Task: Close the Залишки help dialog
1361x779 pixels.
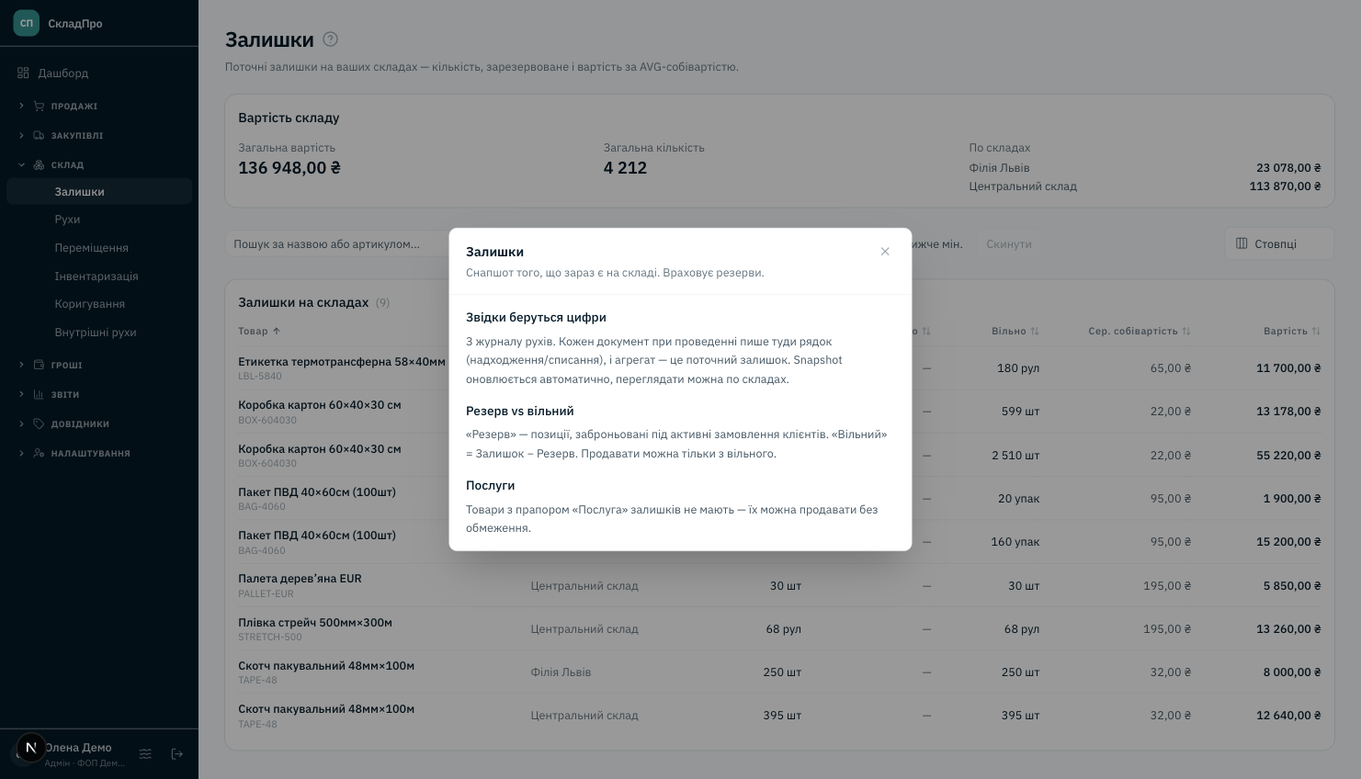Action: (x=885, y=252)
